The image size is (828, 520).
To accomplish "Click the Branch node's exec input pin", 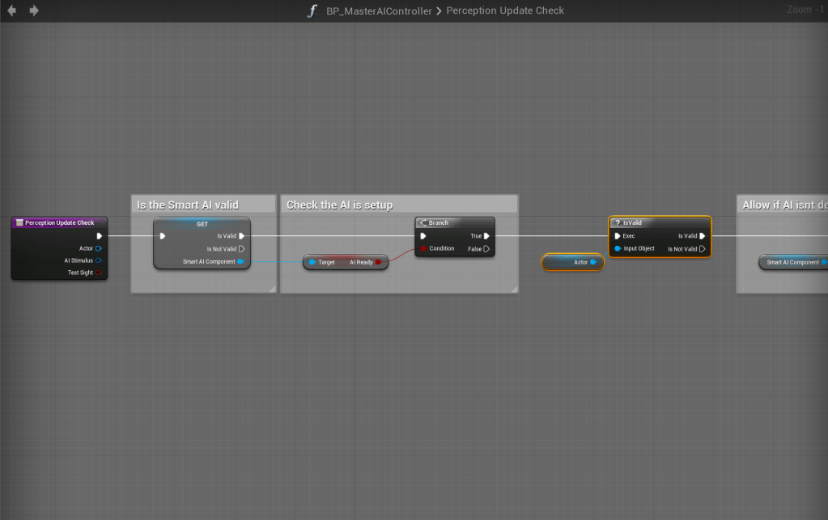I will (x=423, y=236).
